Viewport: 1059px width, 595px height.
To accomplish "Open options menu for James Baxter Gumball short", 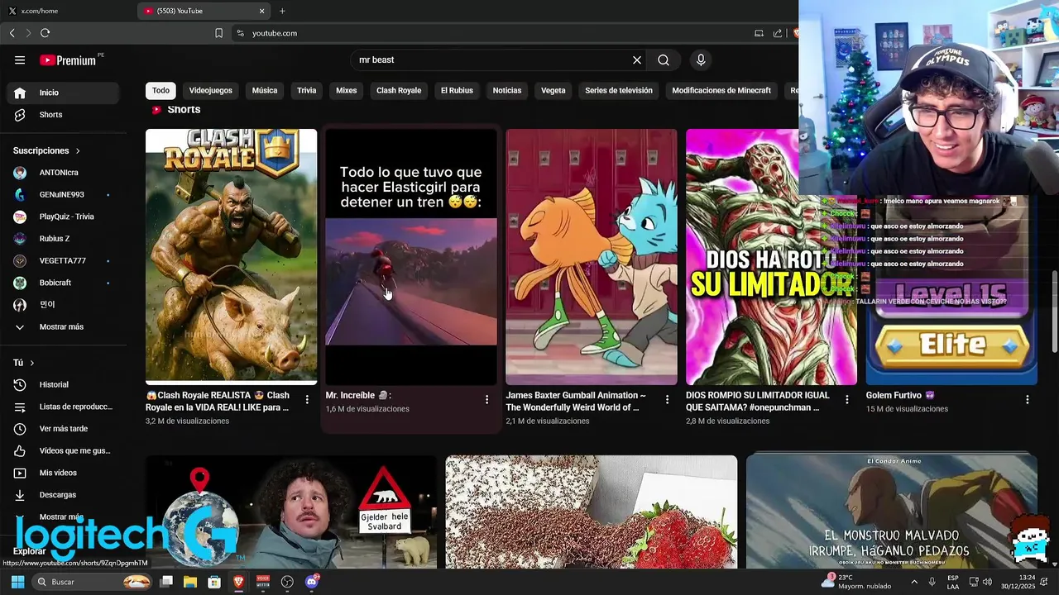I will [667, 399].
